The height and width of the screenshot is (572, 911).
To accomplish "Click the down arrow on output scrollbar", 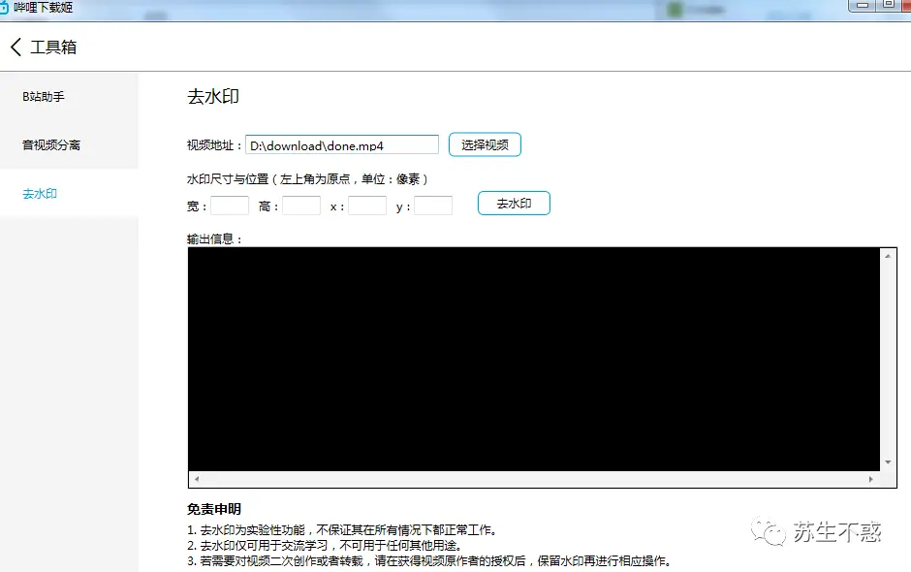I will [x=886, y=463].
